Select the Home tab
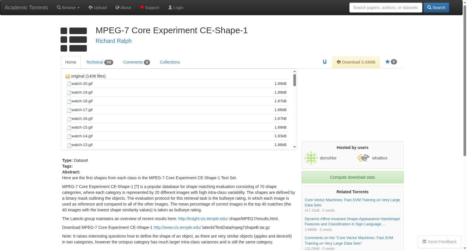The height and width of the screenshot is (251, 467). 71,62
